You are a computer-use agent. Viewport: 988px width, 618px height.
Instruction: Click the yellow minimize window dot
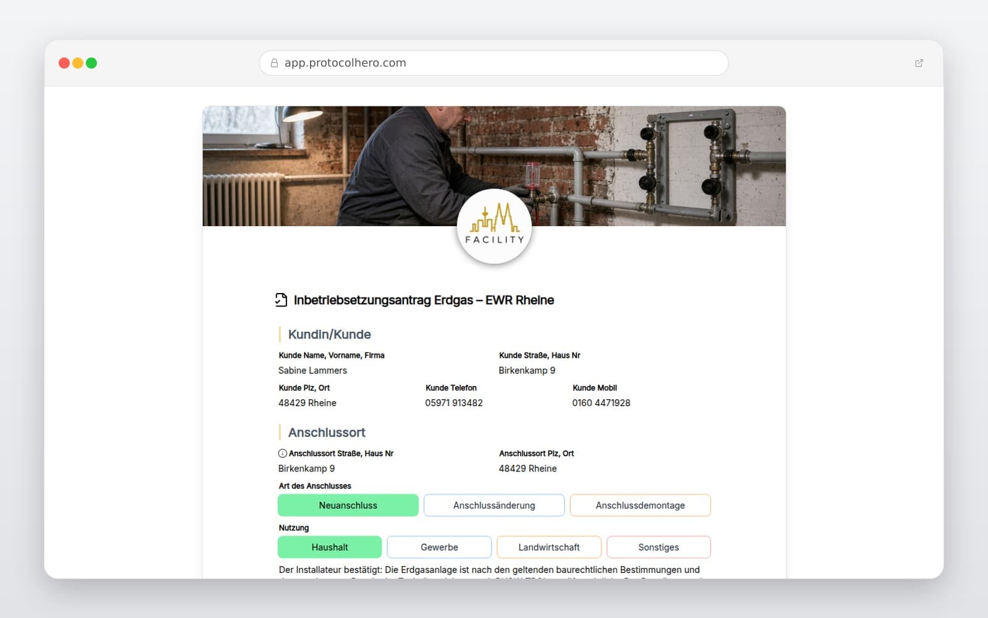[78, 63]
